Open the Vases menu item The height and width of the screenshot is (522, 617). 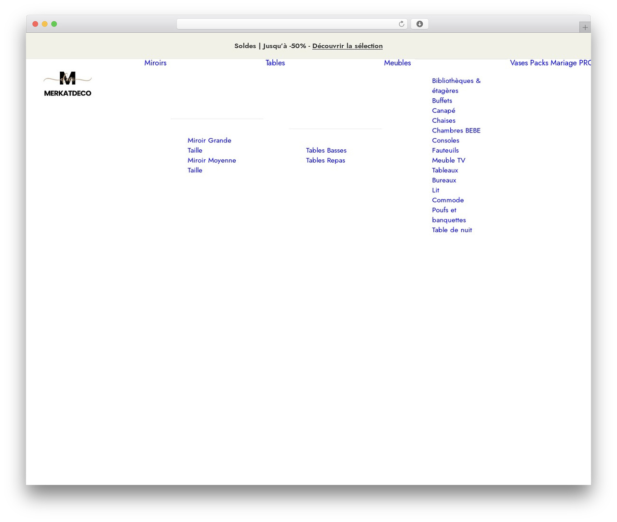point(519,63)
